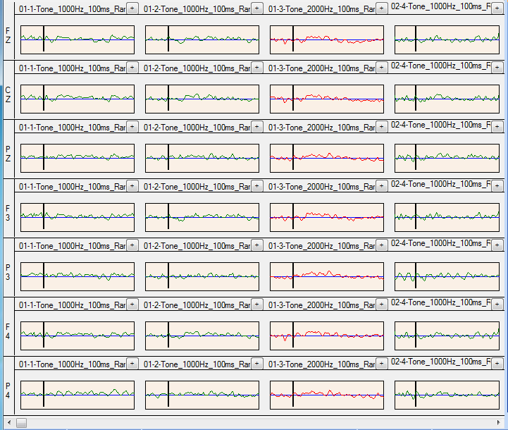
Task: Select the F3 01-1-Tone waveform plot
Action: (x=78, y=217)
